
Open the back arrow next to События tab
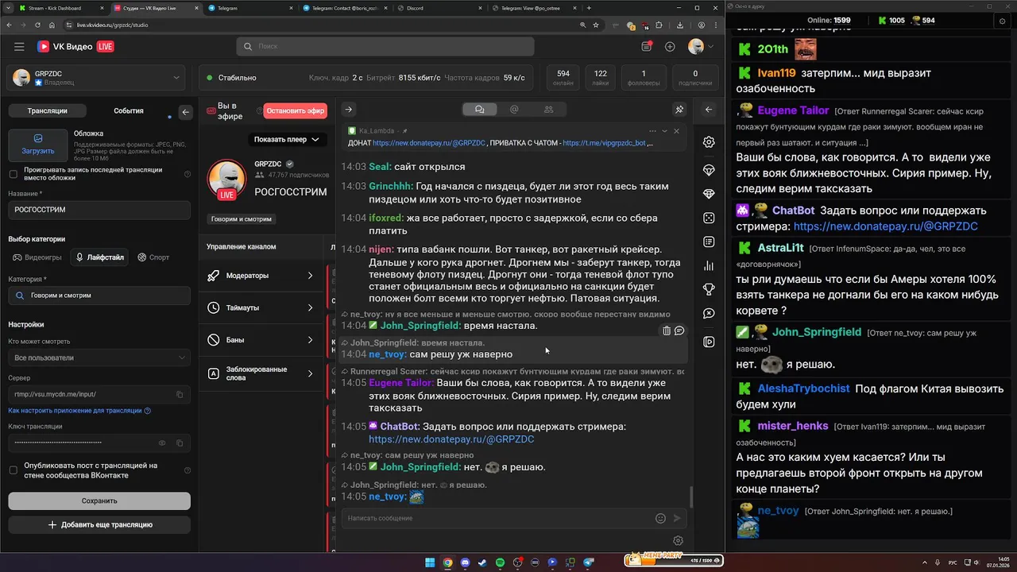click(185, 112)
